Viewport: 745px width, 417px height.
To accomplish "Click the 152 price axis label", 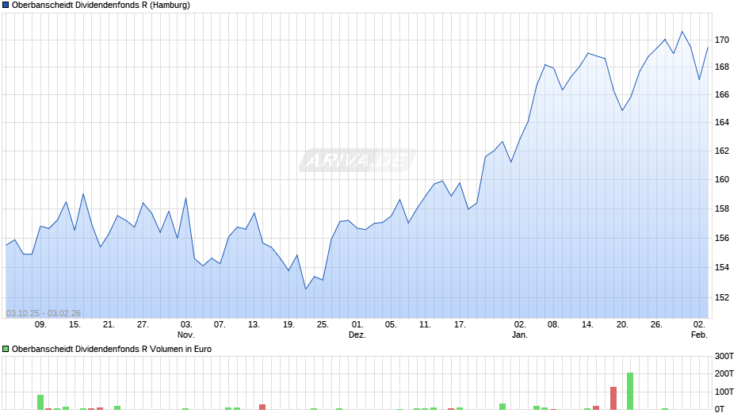I will click(722, 297).
